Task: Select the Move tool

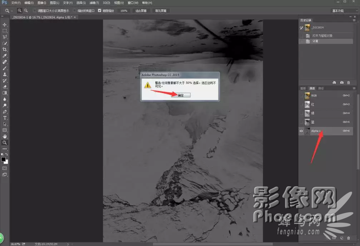Action: tap(4, 25)
